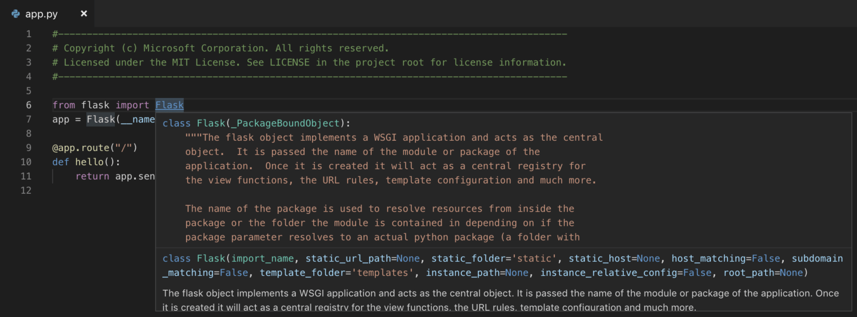This screenshot has height=317, width=857.
Task: Click line number 6 in gutter
Action: tap(29, 105)
